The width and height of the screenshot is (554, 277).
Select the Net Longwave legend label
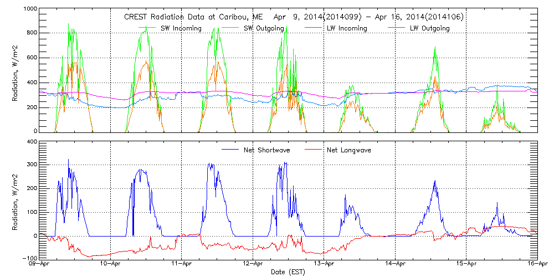(x=350, y=150)
